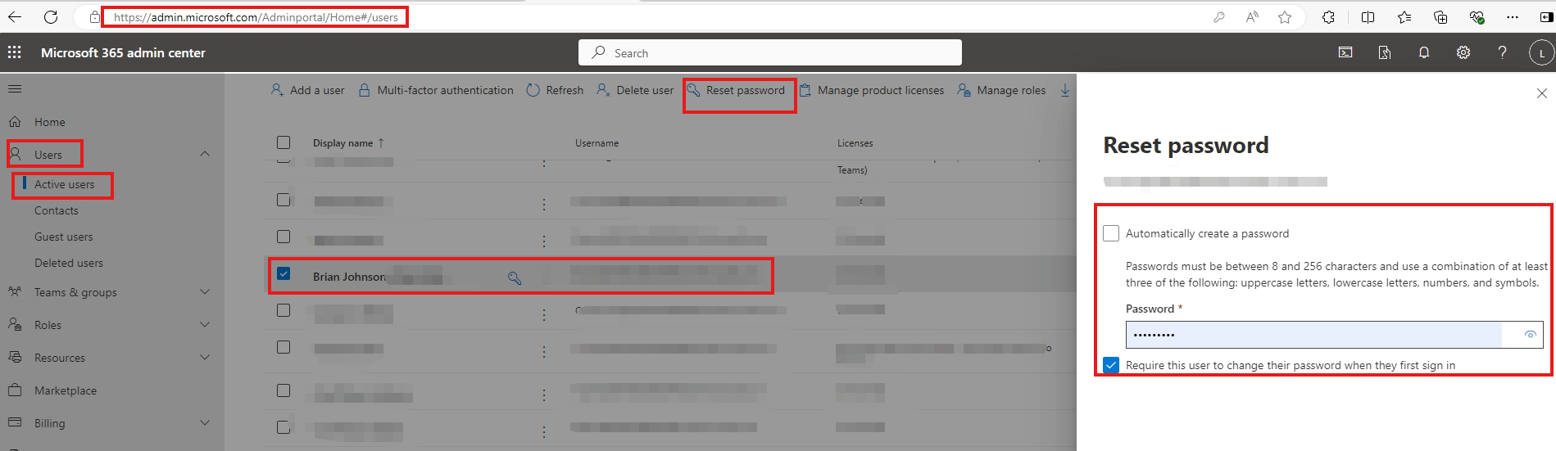Image resolution: width=1556 pixels, height=451 pixels.
Task: Click Brian Johnson display name
Action: (349, 277)
